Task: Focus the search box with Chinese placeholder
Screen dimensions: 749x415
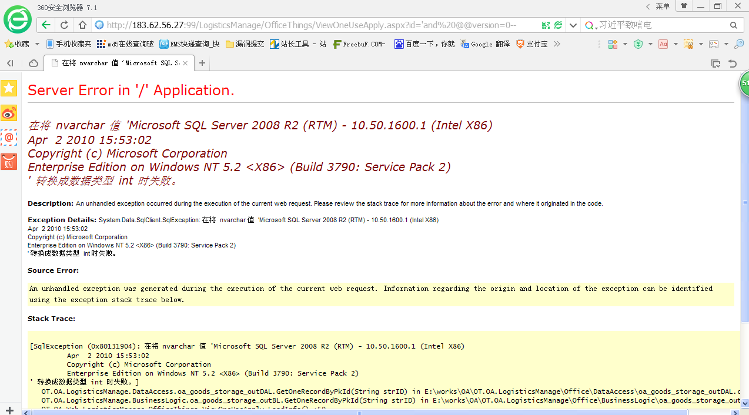Action: tap(661, 25)
